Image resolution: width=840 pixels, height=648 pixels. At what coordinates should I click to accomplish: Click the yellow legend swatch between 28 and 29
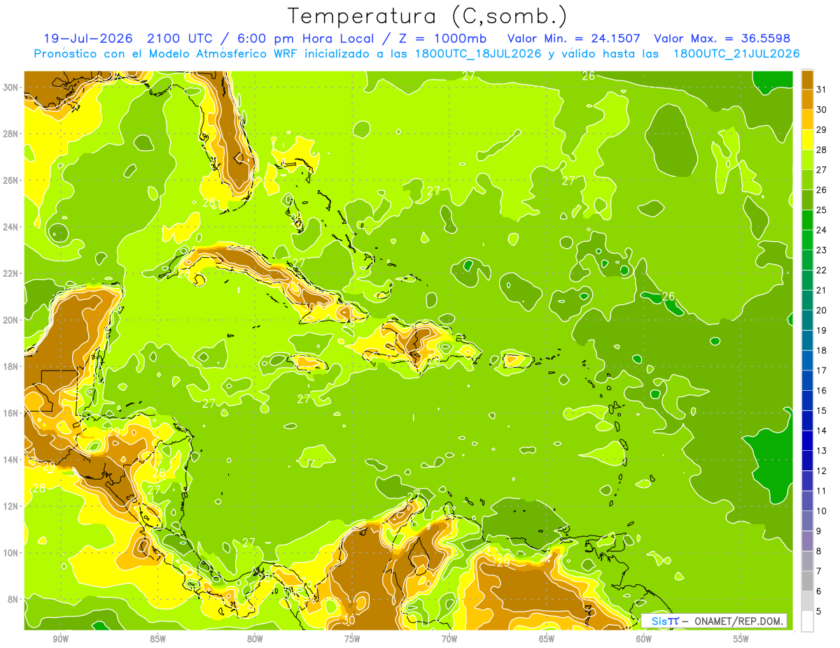tap(807, 140)
